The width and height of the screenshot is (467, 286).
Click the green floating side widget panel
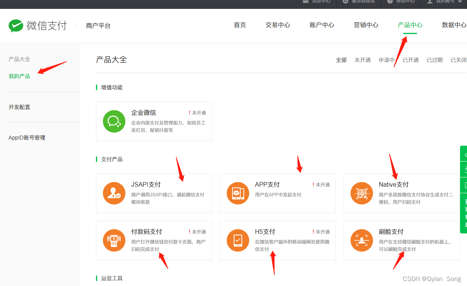(x=464, y=189)
